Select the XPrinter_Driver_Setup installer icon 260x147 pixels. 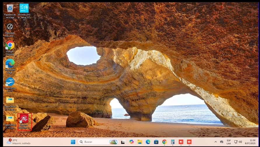[x=24, y=8]
